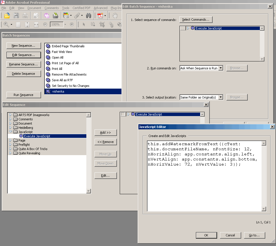The image size is (276, 246).
Task: Click the Fit Page icon
Action: (x=27, y=24)
